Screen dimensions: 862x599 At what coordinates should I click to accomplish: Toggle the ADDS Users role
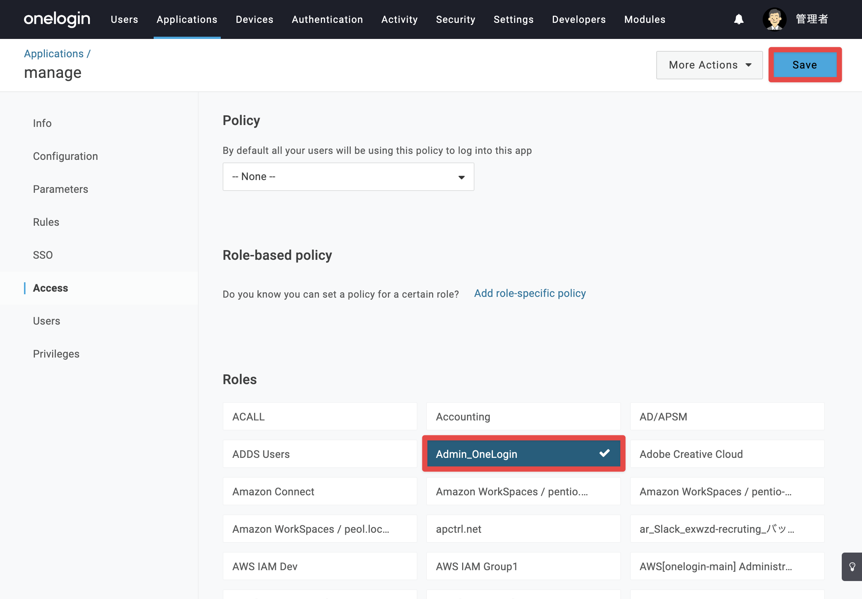(x=320, y=454)
